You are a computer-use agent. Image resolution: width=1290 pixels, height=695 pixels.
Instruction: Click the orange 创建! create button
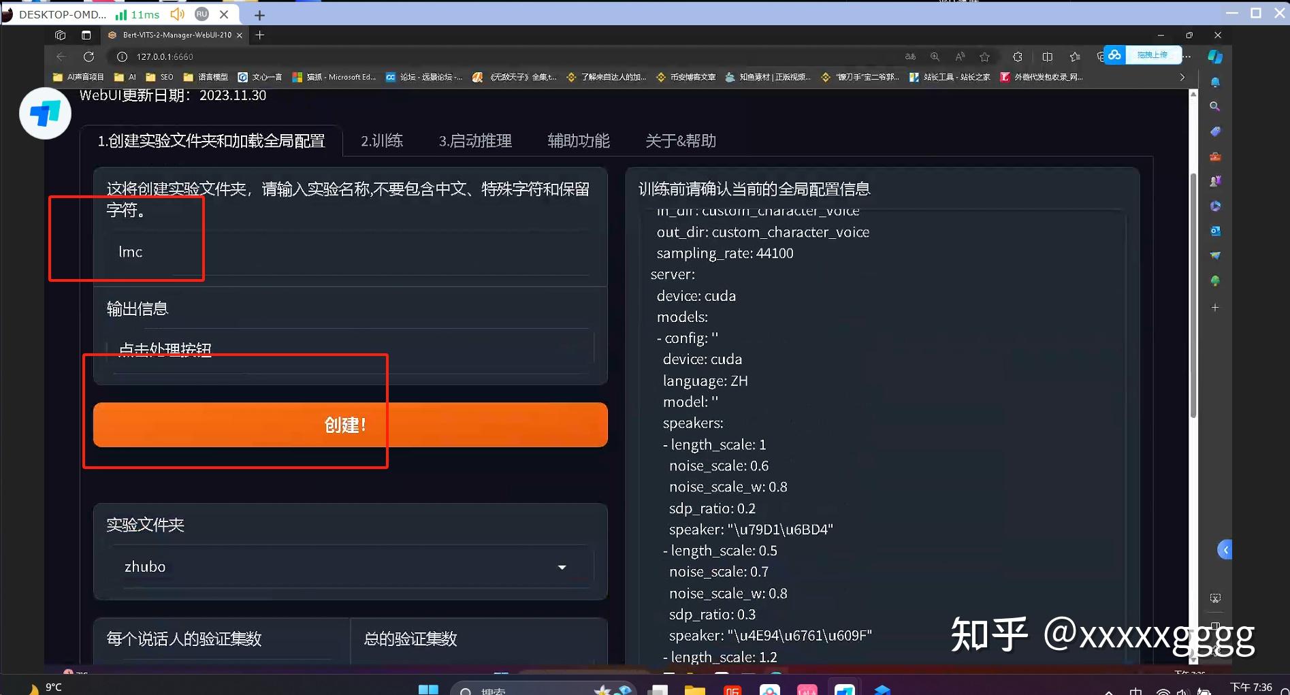click(344, 424)
